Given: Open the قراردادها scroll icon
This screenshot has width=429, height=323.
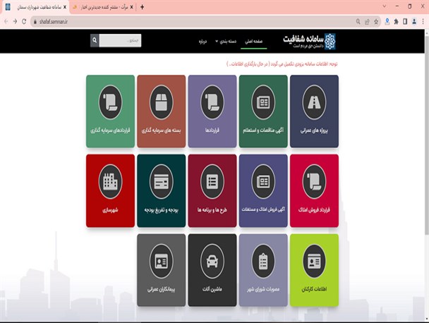Looking at the screenshot, I should tap(212, 102).
